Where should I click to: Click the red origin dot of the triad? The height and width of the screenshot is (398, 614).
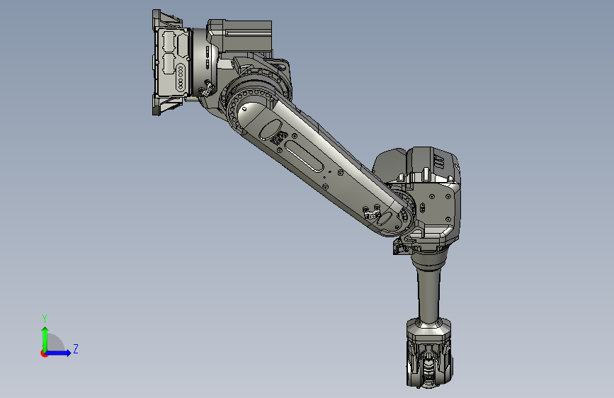44,353
